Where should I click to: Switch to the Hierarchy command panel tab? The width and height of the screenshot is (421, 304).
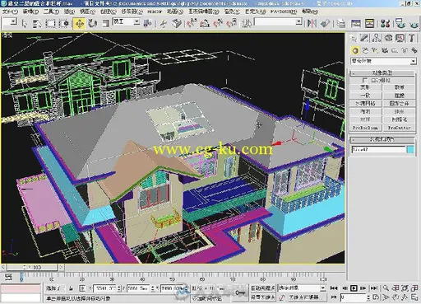tap(377, 38)
